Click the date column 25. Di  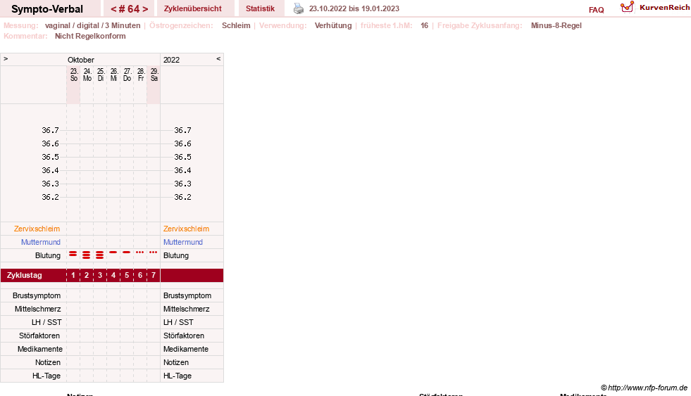[x=101, y=75]
